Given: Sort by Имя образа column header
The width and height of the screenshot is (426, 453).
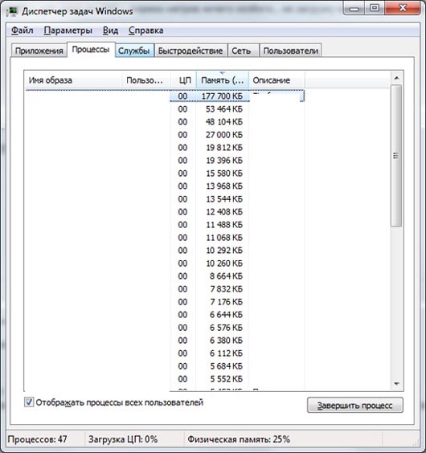Looking at the screenshot, I should pyautogui.click(x=73, y=80).
